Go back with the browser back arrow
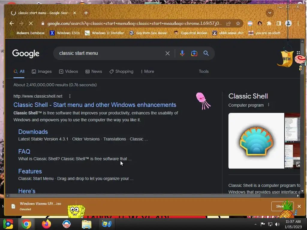The image size is (307, 230). click(12, 23)
